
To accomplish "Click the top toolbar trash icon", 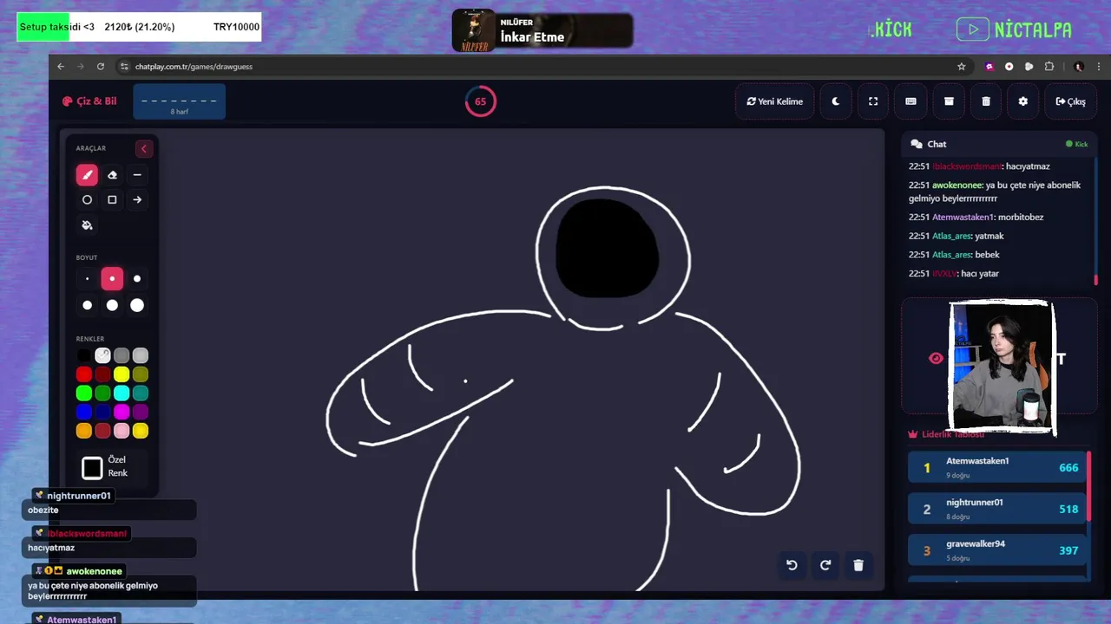I will click(x=986, y=101).
